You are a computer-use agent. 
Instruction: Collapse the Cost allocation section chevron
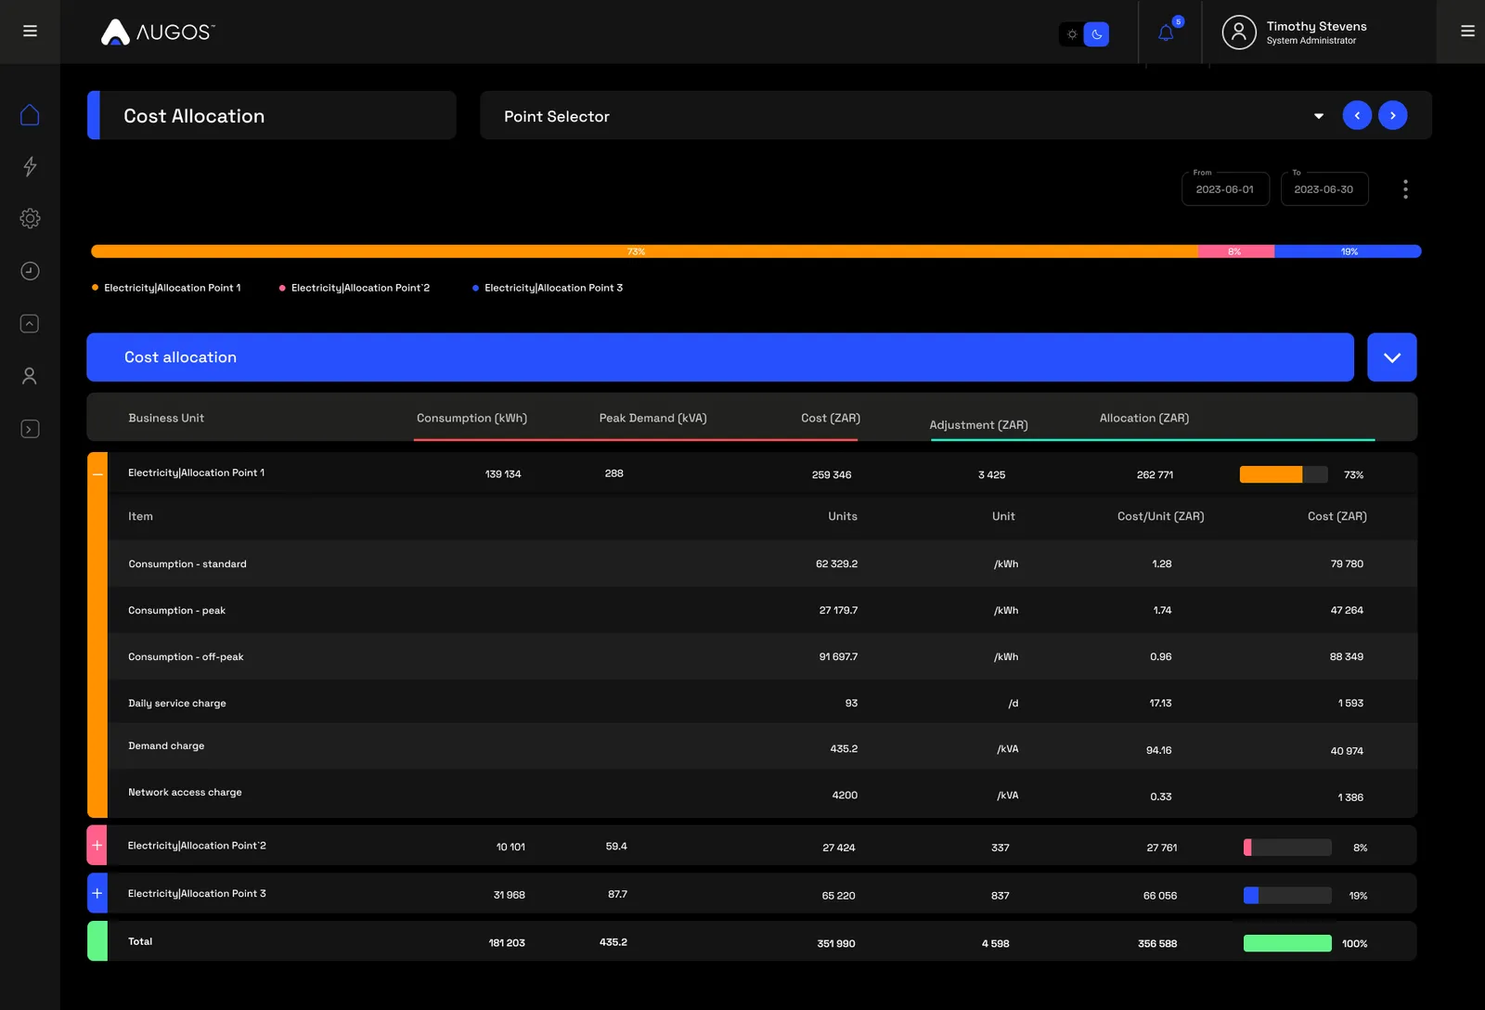[1391, 357]
